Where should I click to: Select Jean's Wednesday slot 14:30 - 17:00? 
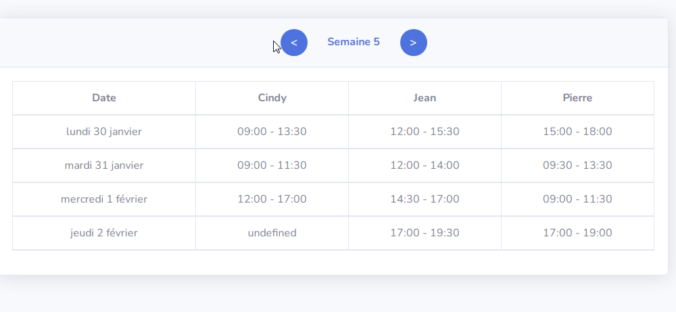(x=425, y=199)
